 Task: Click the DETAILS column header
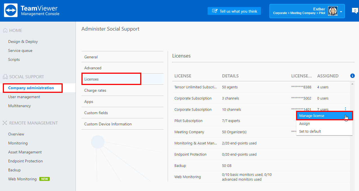pyautogui.click(x=230, y=76)
